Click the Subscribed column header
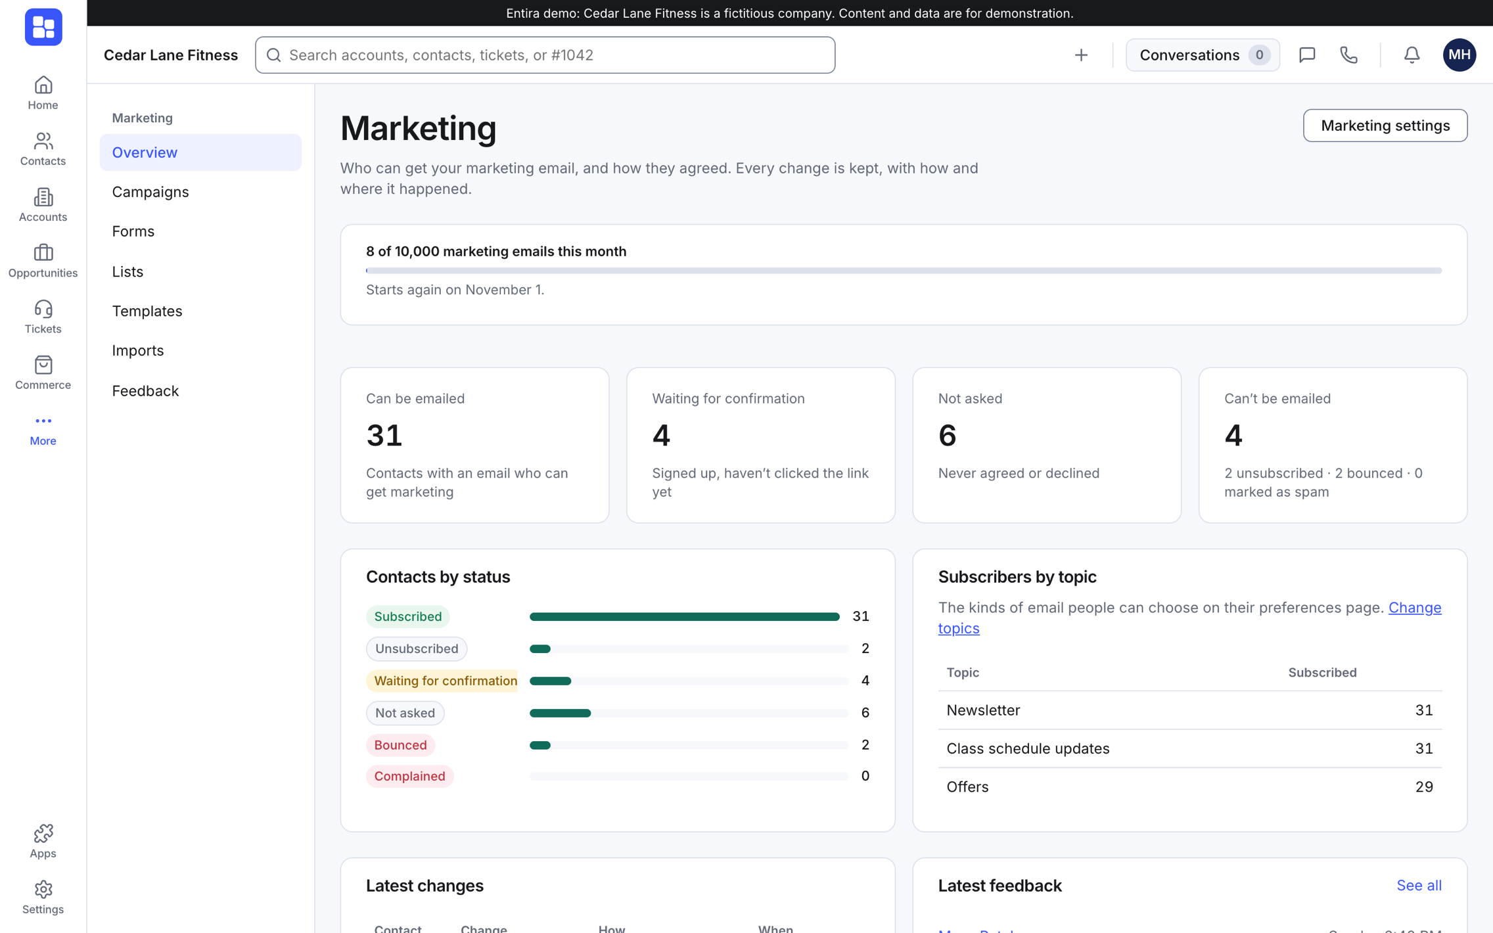Screen dimensions: 1493x933 [1322, 672]
